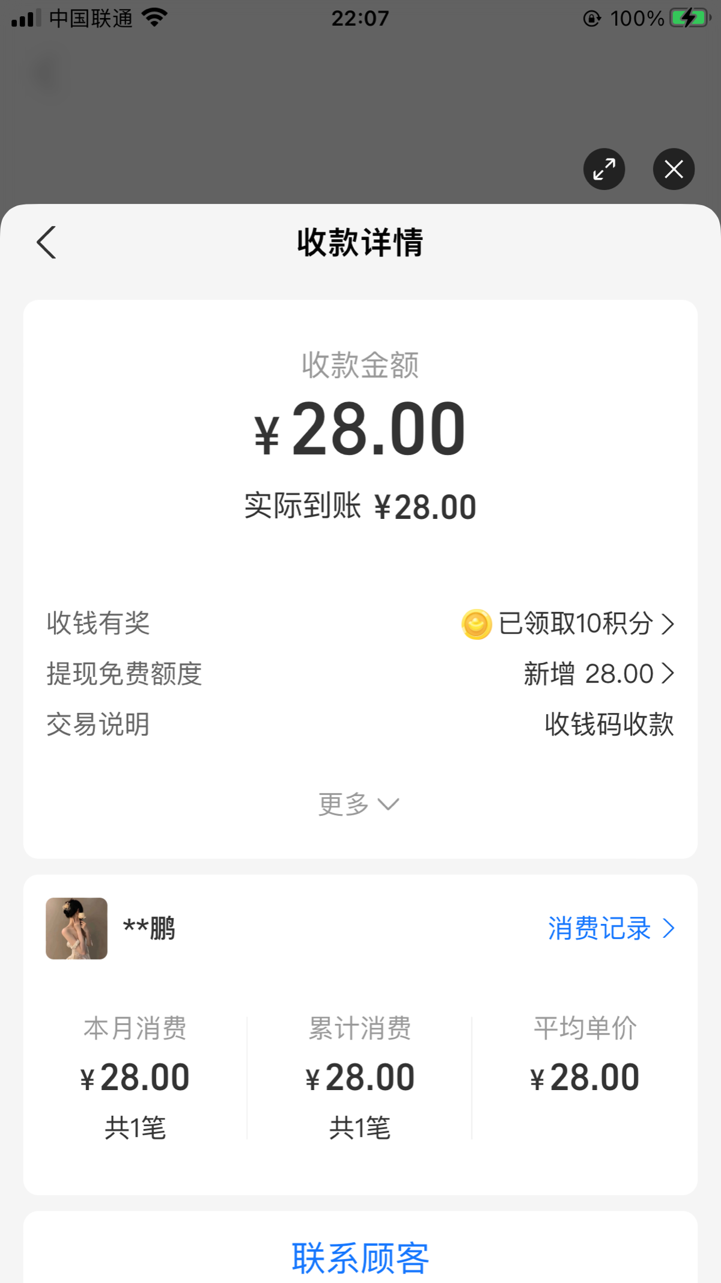Image resolution: width=721 pixels, height=1283 pixels.
Task: Tap the 累计消费 statistic
Action: [x=360, y=1076]
